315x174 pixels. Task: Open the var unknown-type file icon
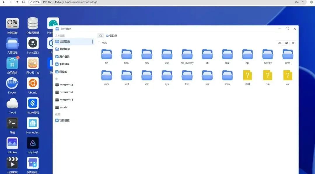tap(288, 75)
